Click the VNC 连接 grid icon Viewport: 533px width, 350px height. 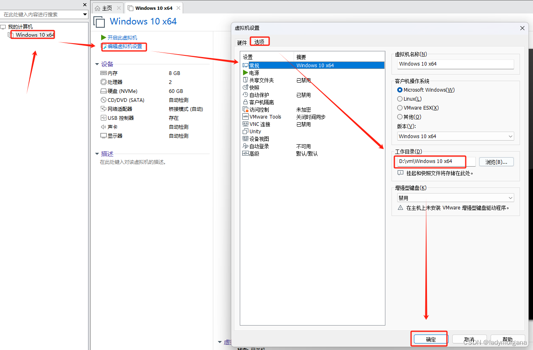point(245,124)
